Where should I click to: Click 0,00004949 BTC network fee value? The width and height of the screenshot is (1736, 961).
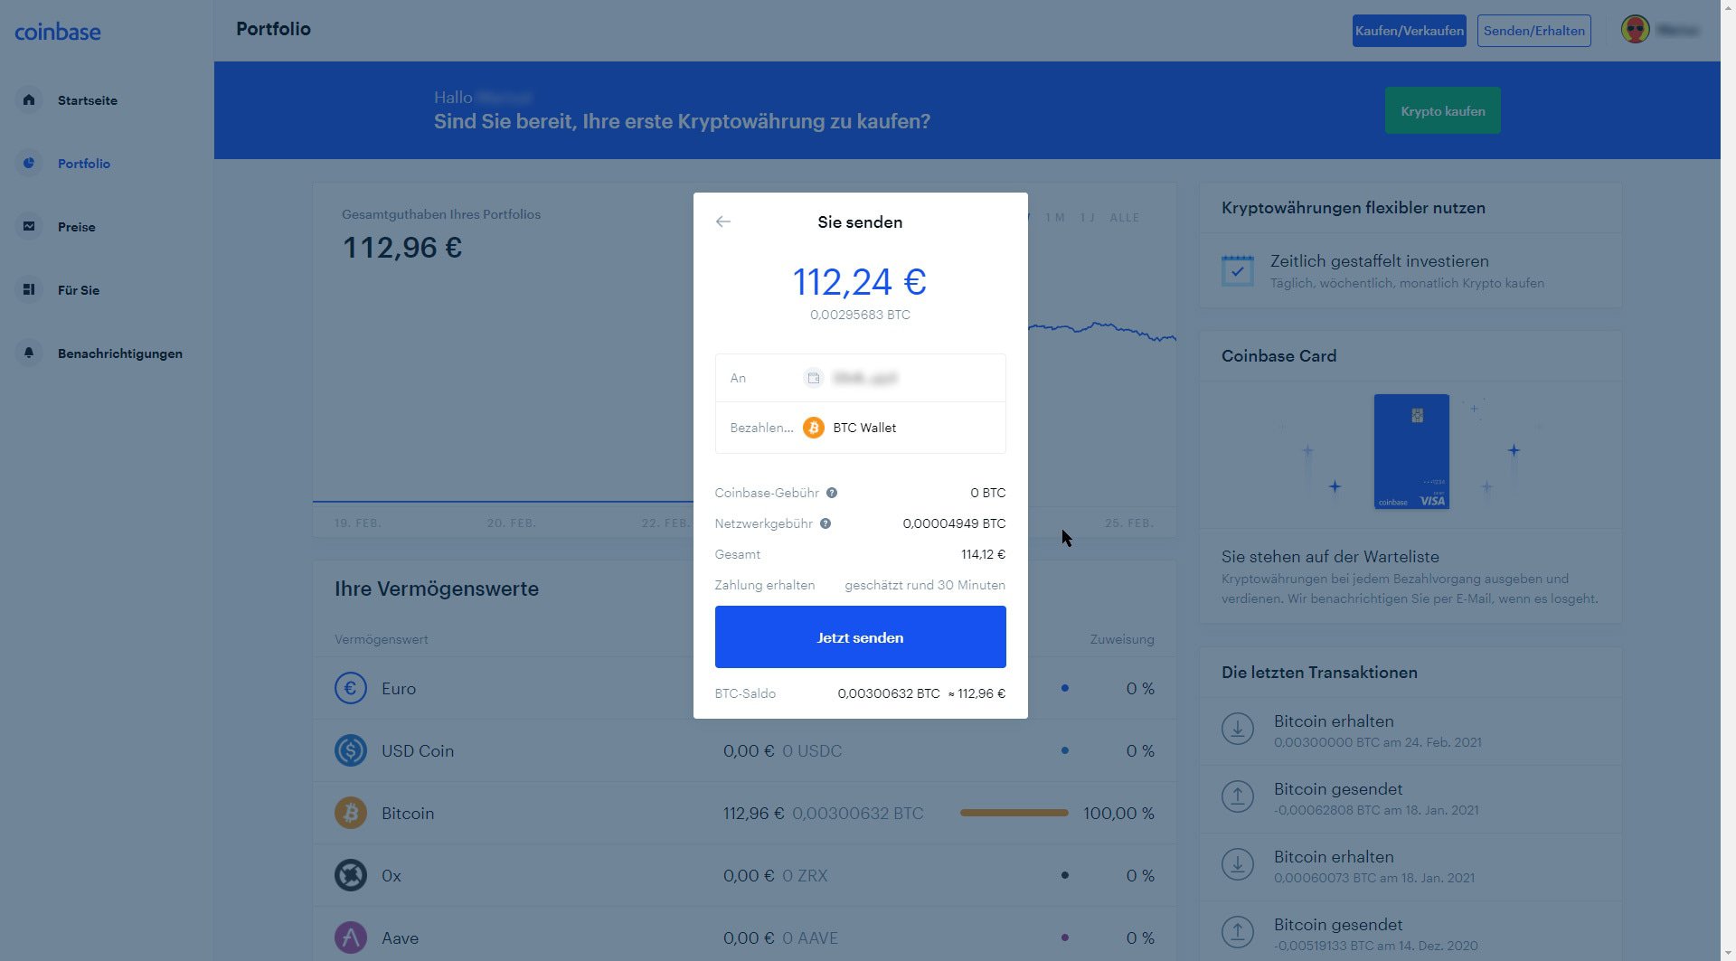click(954, 523)
